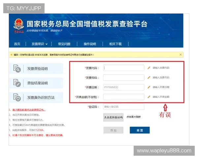This screenshot has height=159, width=198.
Task: Close the yellow browser tip banner
Action: pyautogui.click(x=181, y=55)
